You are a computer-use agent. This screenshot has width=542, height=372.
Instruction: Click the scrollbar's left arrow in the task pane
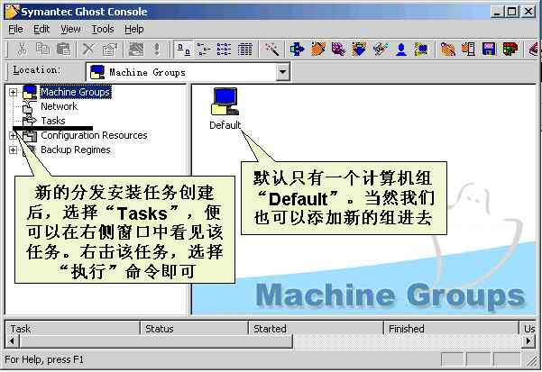(12, 341)
